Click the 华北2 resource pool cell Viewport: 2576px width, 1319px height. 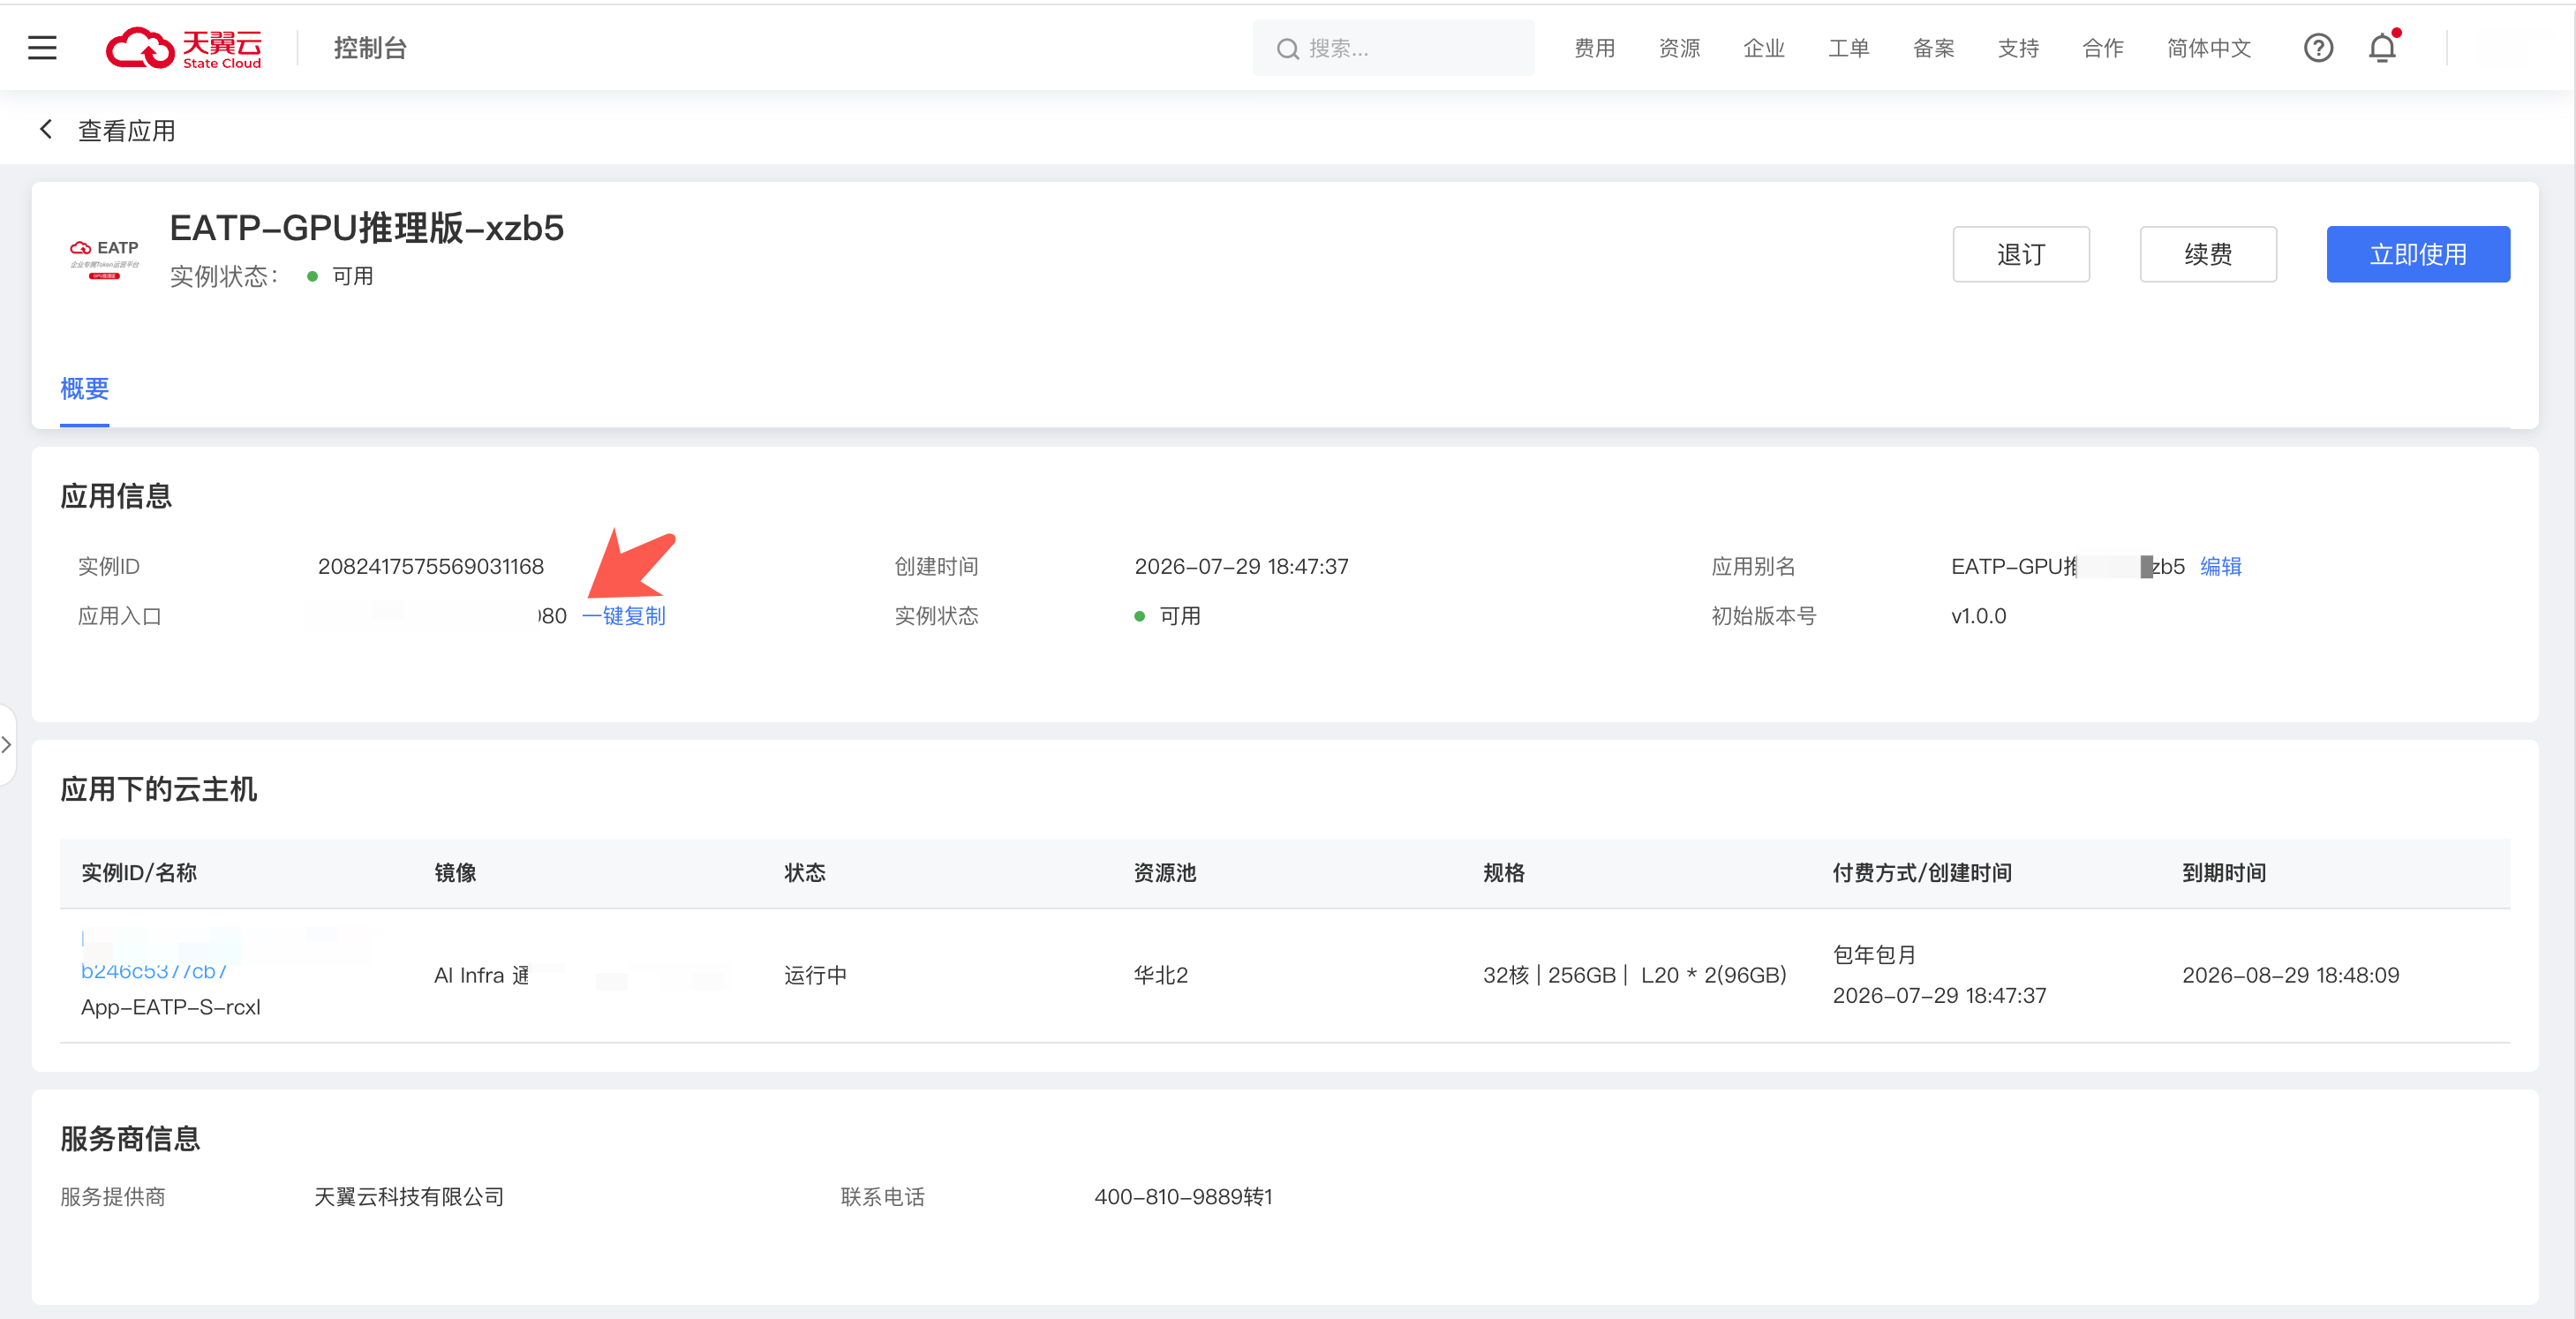coord(1160,975)
